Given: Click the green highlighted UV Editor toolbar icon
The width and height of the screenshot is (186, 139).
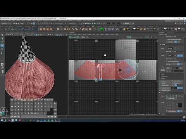Looking at the screenshot, I should tap(129, 37).
